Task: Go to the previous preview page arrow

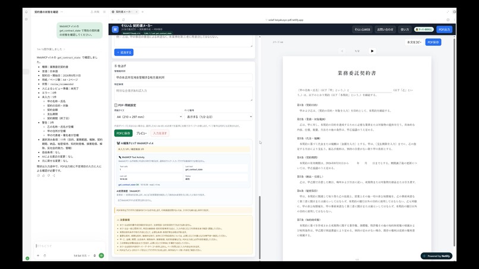Action: [342, 51]
